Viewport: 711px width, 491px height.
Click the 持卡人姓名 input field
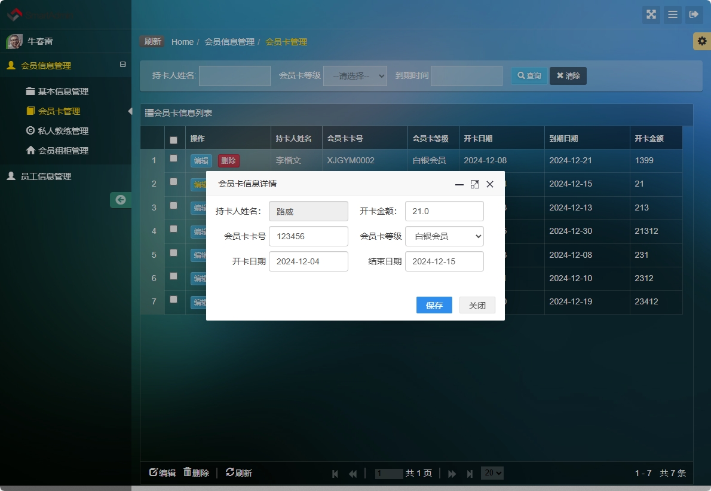click(x=234, y=75)
